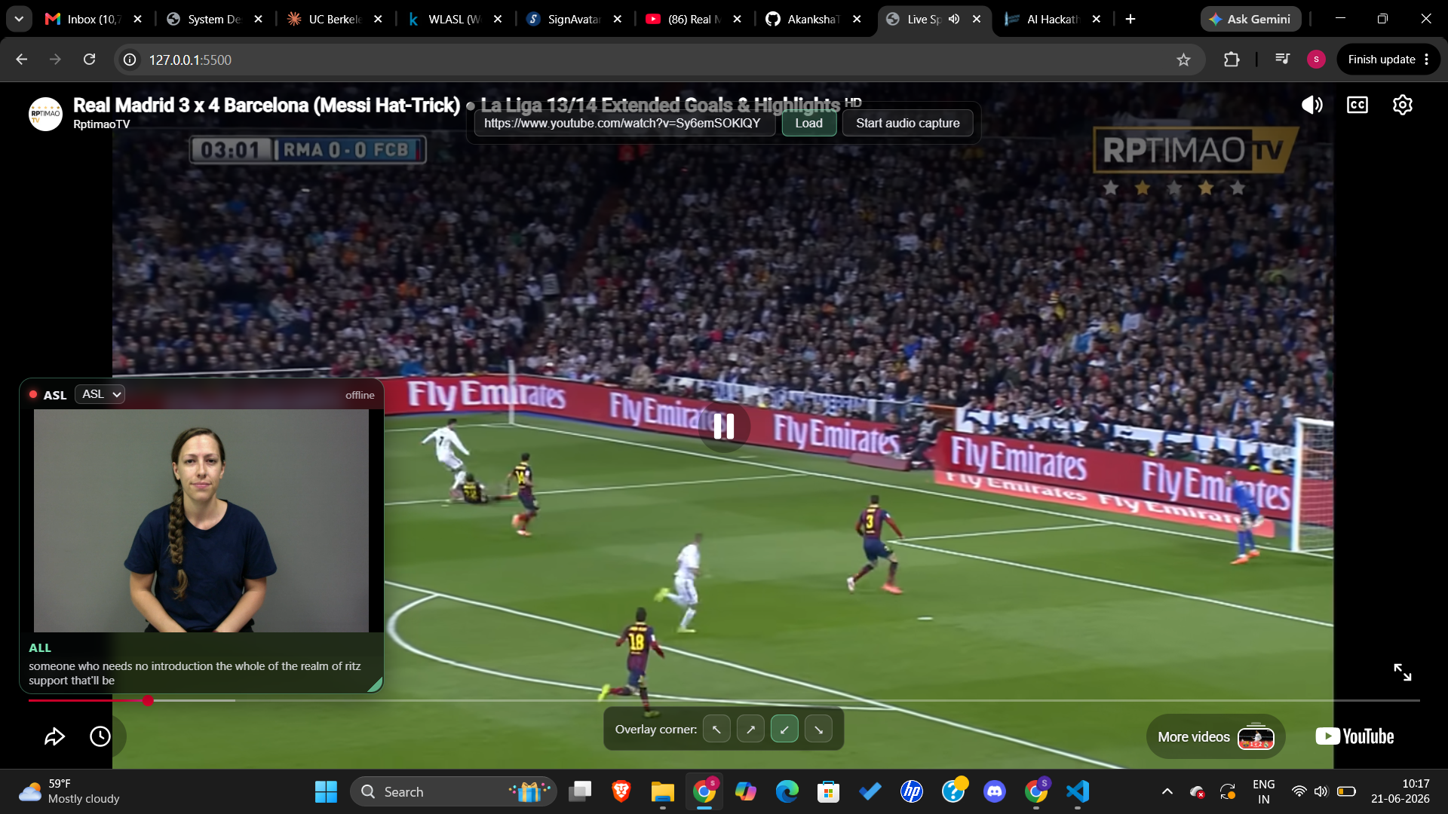Screen dimensions: 1448x814
Task: Click Finish update button
Action: click(1382, 60)
